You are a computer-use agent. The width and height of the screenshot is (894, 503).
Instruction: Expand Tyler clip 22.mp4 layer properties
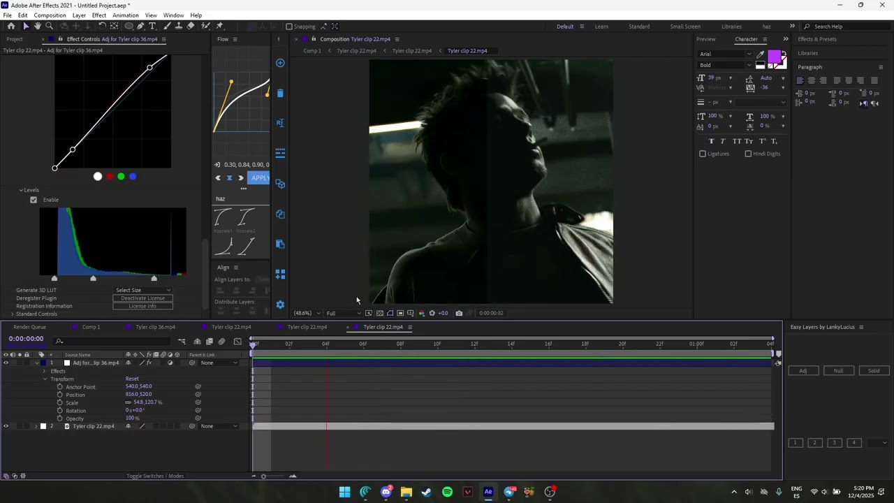click(36, 426)
